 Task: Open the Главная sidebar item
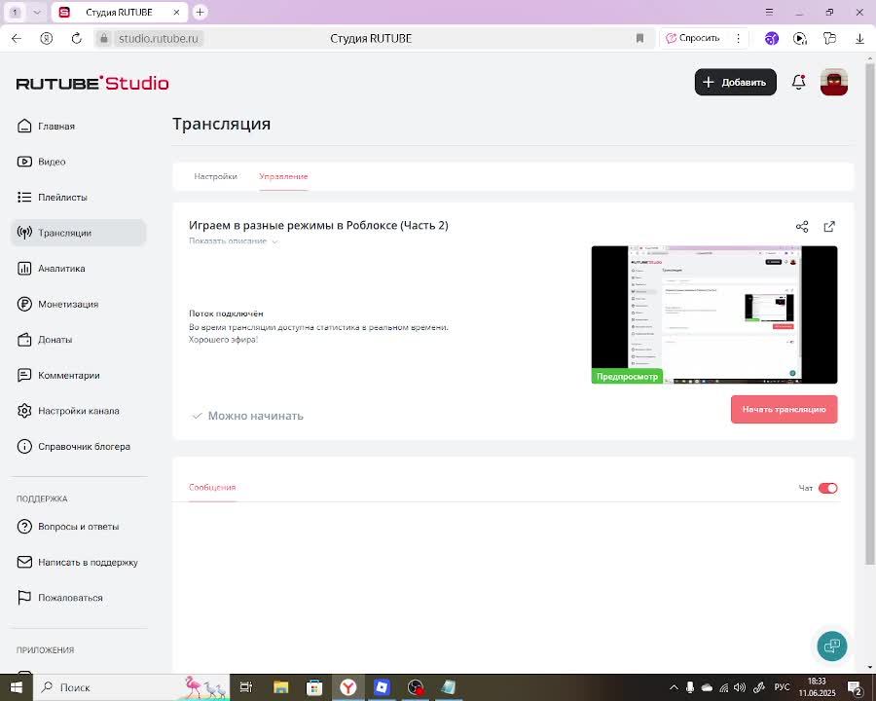46,127
